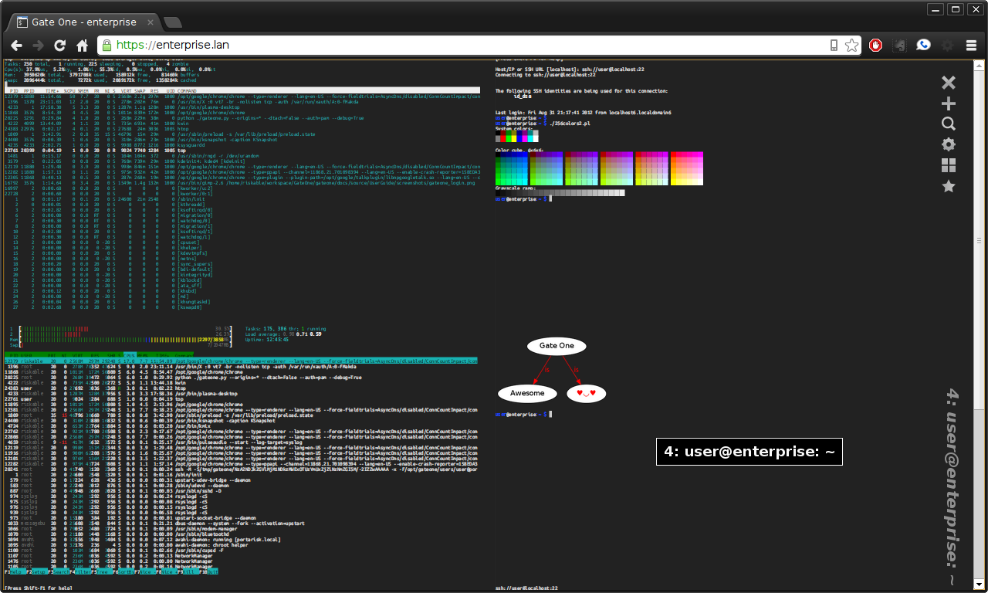Click the magnifying glass icon in the sidebar
The width and height of the screenshot is (988, 593).
click(x=948, y=123)
